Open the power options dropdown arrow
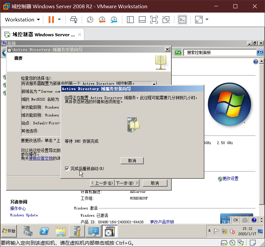 click(59, 19)
